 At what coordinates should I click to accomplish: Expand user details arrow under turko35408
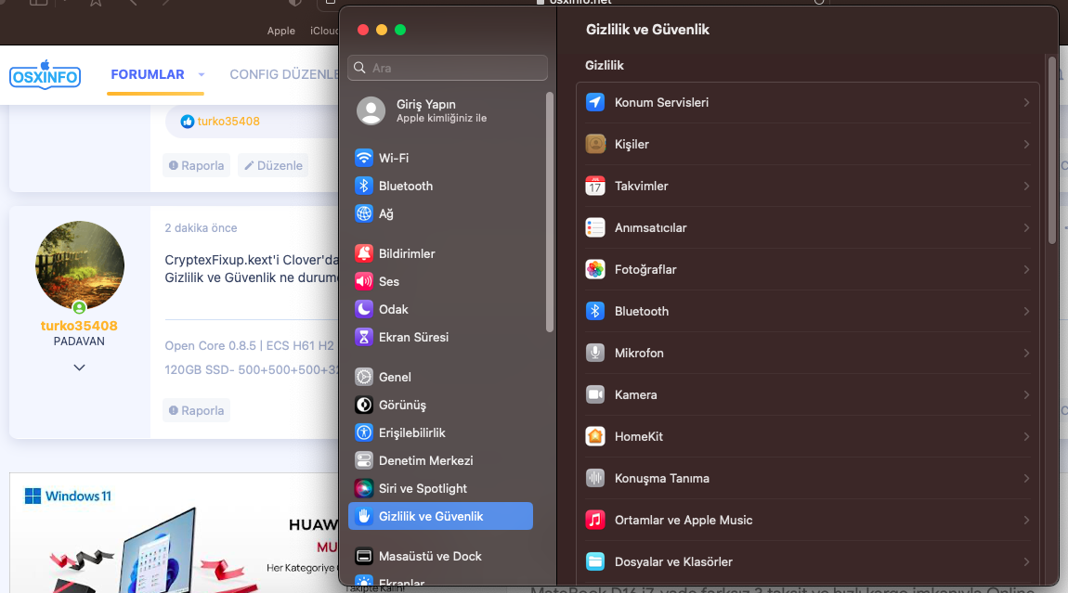tap(79, 367)
